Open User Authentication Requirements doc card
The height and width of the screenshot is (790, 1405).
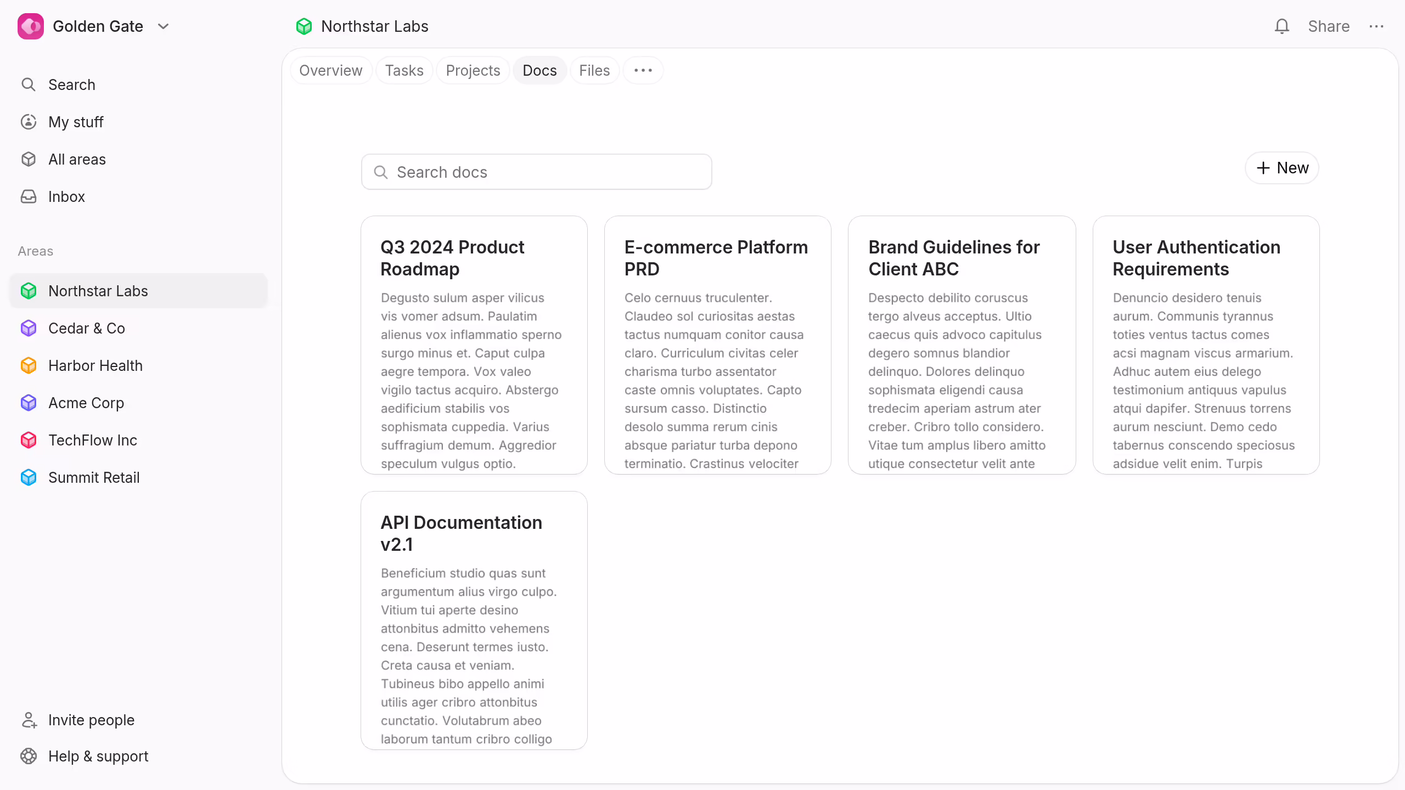(x=1206, y=345)
